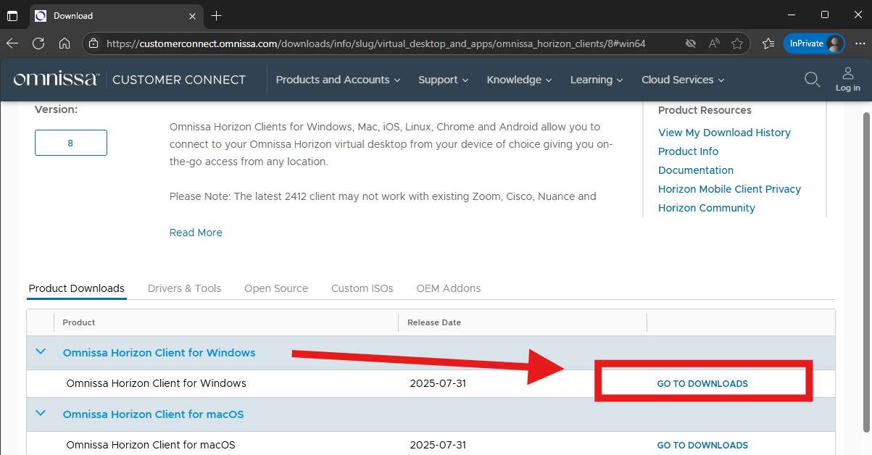The image size is (872, 455).
Task: Go to Downloads for Windows client
Action: pos(702,383)
